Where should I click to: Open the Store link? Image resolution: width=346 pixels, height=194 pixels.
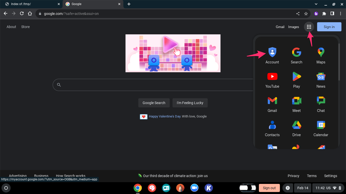point(25,27)
